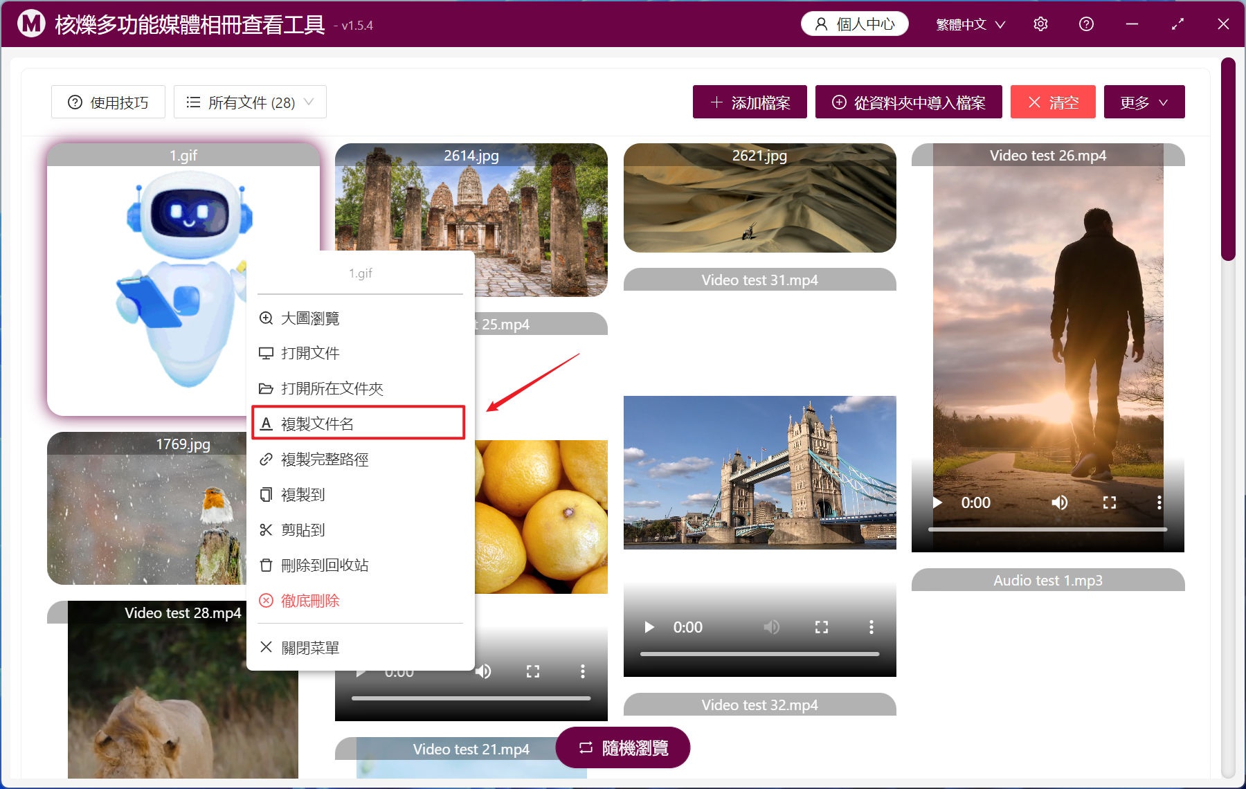Play Video test 26.mp4

(937, 502)
